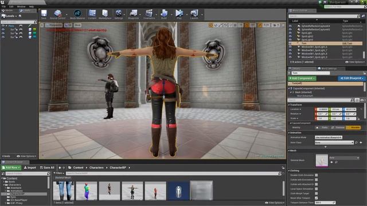
Task: Browse to Anim Class magnifier icon
Action: (x=356, y=142)
